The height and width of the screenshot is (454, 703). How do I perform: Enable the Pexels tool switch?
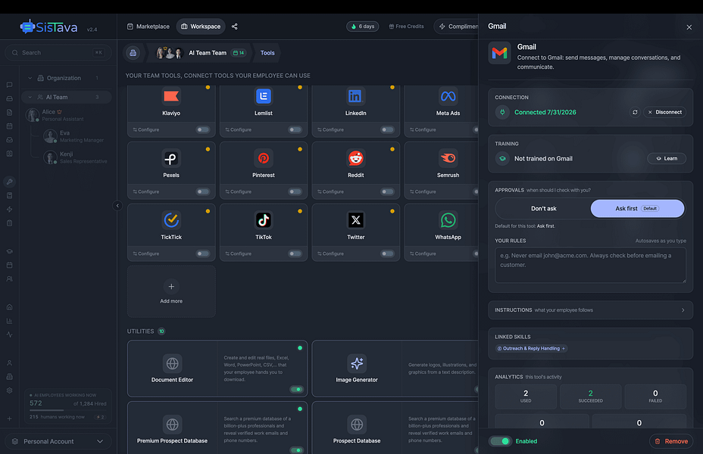[x=203, y=191]
